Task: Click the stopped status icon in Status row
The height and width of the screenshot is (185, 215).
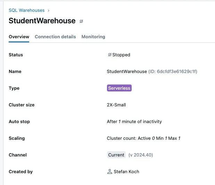Action: [109, 55]
